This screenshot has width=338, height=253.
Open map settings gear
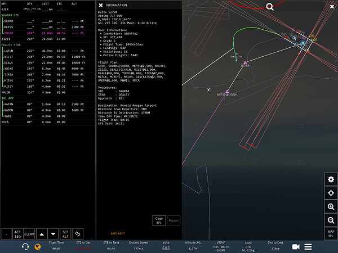331,179
